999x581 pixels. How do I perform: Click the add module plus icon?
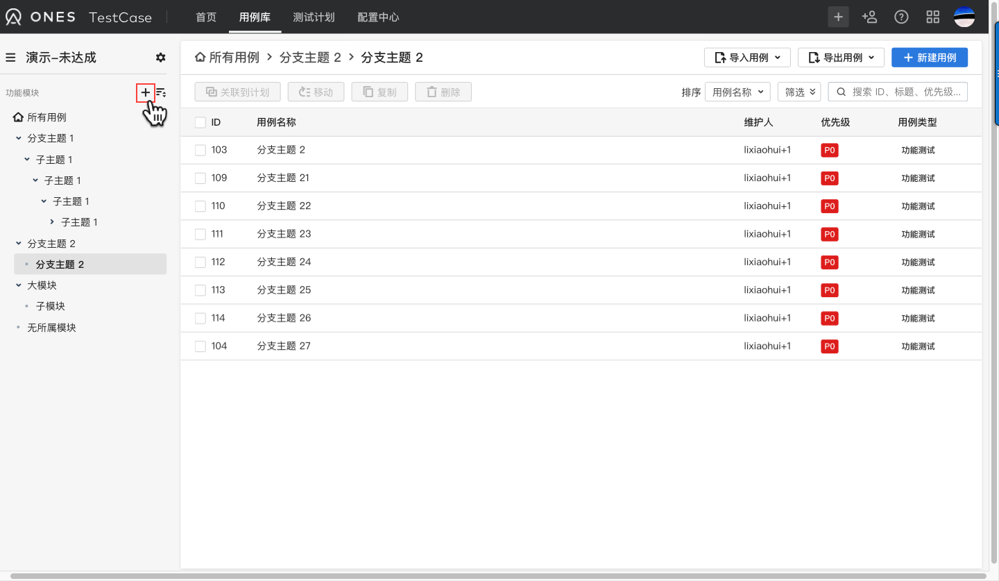(x=145, y=92)
